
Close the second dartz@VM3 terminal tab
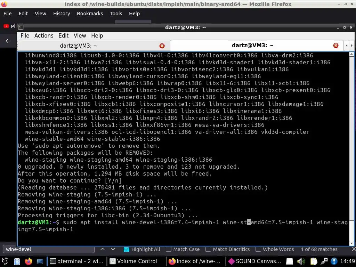tap(336, 46)
